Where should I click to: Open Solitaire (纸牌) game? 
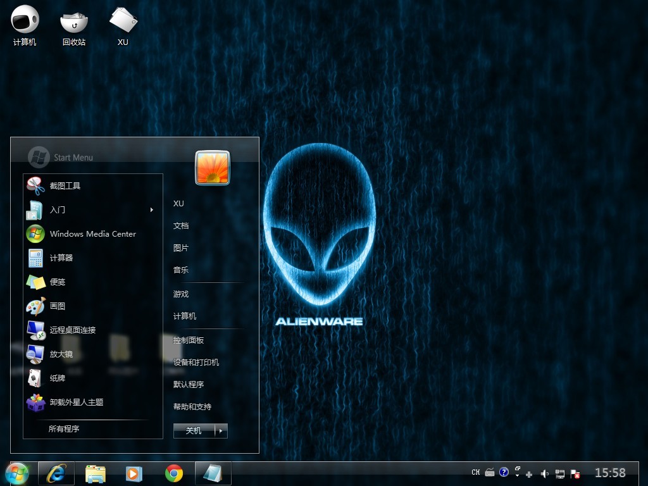(x=58, y=378)
